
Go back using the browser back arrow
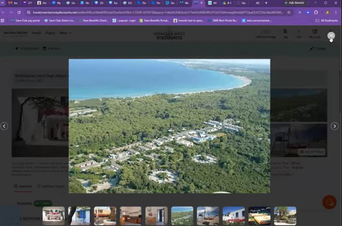pyautogui.click(x=3, y=13)
